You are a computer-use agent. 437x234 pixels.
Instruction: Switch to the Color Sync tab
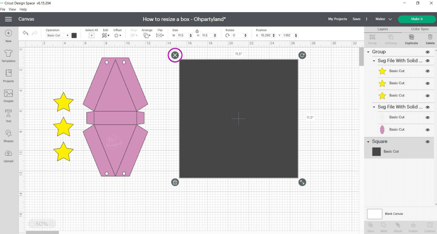[x=420, y=29]
